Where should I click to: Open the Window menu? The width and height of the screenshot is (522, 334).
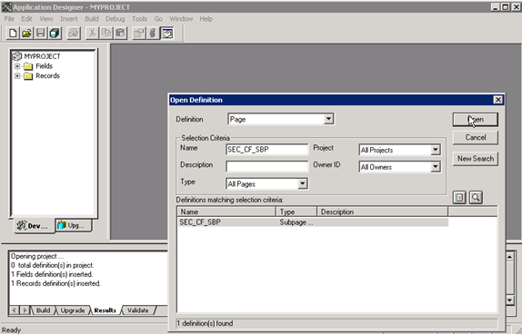(181, 19)
